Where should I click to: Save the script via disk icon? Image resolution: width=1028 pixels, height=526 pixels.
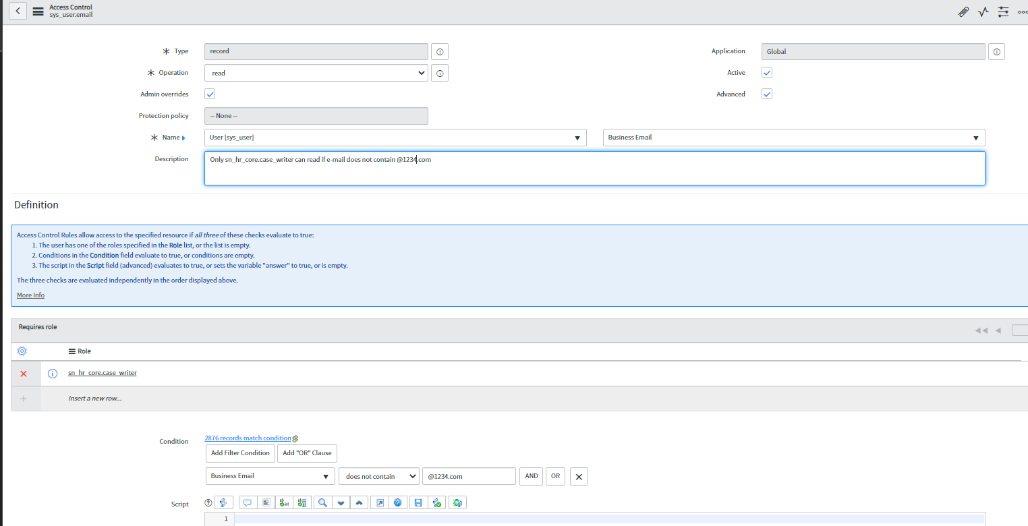coord(418,502)
